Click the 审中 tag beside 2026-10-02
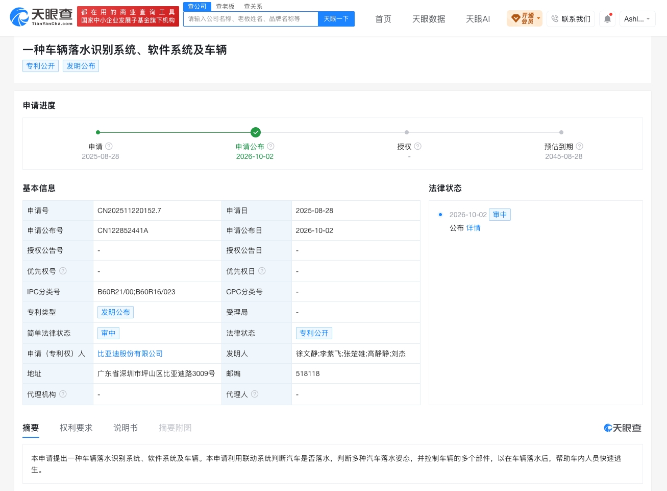The width and height of the screenshot is (667, 491). point(500,215)
